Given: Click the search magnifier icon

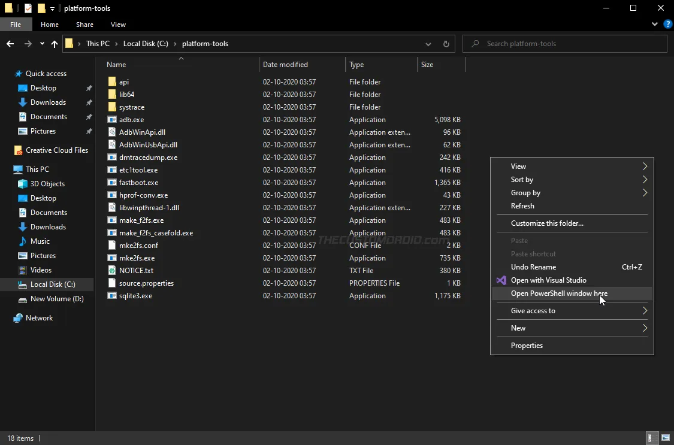Looking at the screenshot, I should (475, 43).
